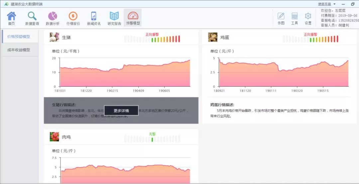The height and width of the screenshot is (184, 359).
Task: Click the 无警 label on 肉鸡 card
Action: point(152,134)
